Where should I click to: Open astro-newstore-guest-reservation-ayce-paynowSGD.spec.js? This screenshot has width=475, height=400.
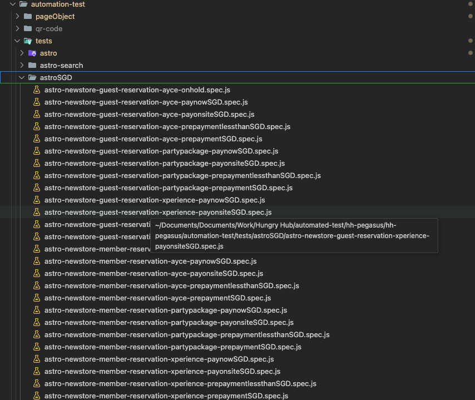[x=146, y=102]
